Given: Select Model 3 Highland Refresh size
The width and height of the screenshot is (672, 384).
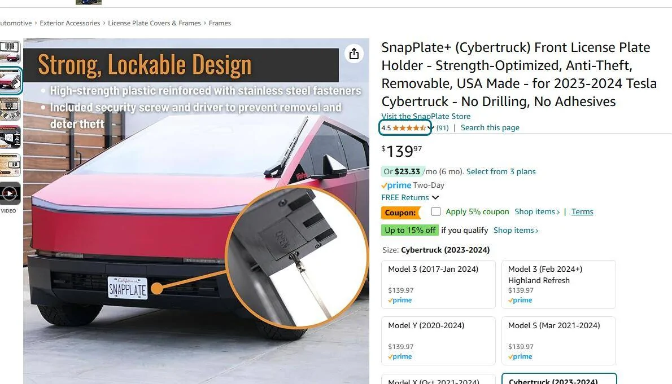Looking at the screenshot, I should tap(559, 284).
